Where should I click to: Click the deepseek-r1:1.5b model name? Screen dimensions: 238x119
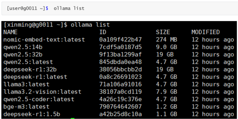click(x=32, y=114)
